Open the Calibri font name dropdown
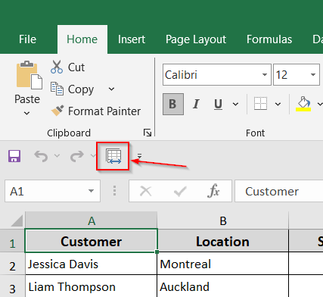 264,74
